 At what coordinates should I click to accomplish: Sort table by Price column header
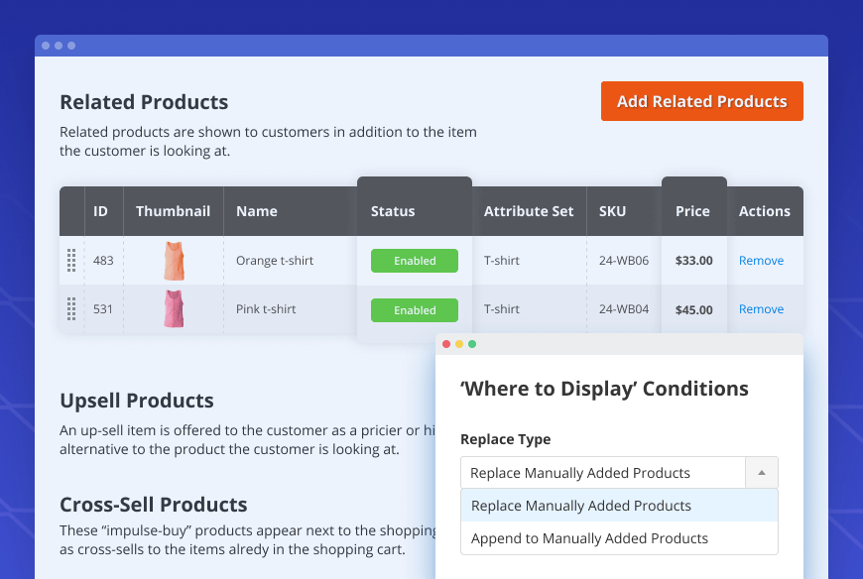click(692, 211)
